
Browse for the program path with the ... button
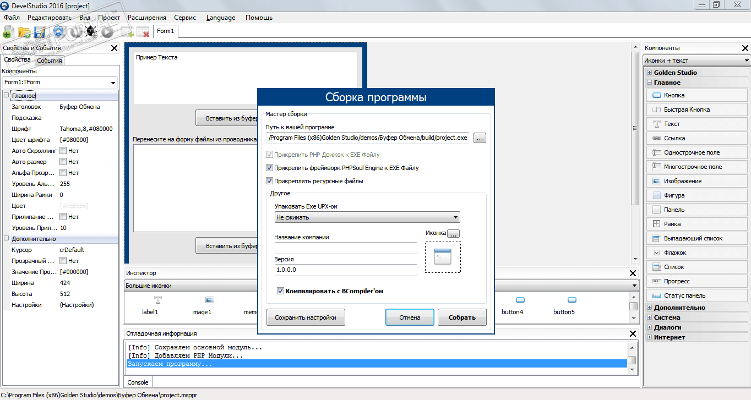point(480,138)
